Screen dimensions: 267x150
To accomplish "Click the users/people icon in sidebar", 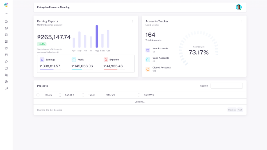I will pos(6,75).
